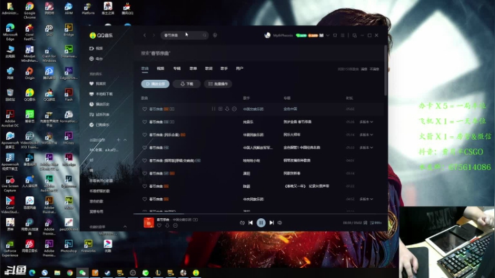Download the 中国交响乐团 song from its row
The width and height of the screenshot is (495, 278).
227,109
